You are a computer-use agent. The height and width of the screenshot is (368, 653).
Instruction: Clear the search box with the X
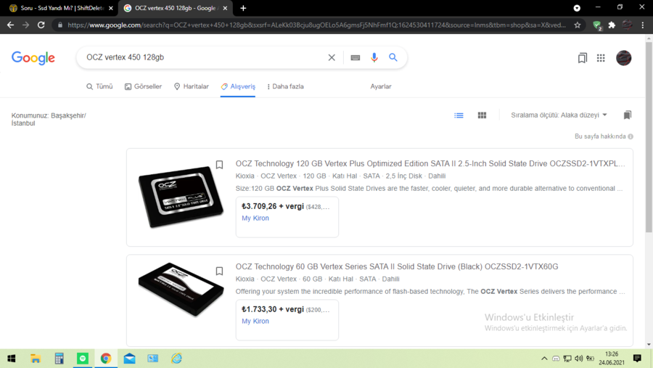[x=332, y=57]
